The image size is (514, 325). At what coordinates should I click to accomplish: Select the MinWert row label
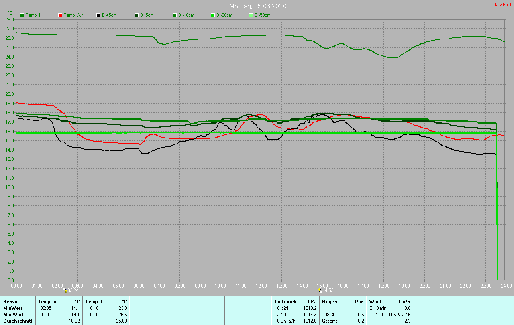click(x=13, y=308)
